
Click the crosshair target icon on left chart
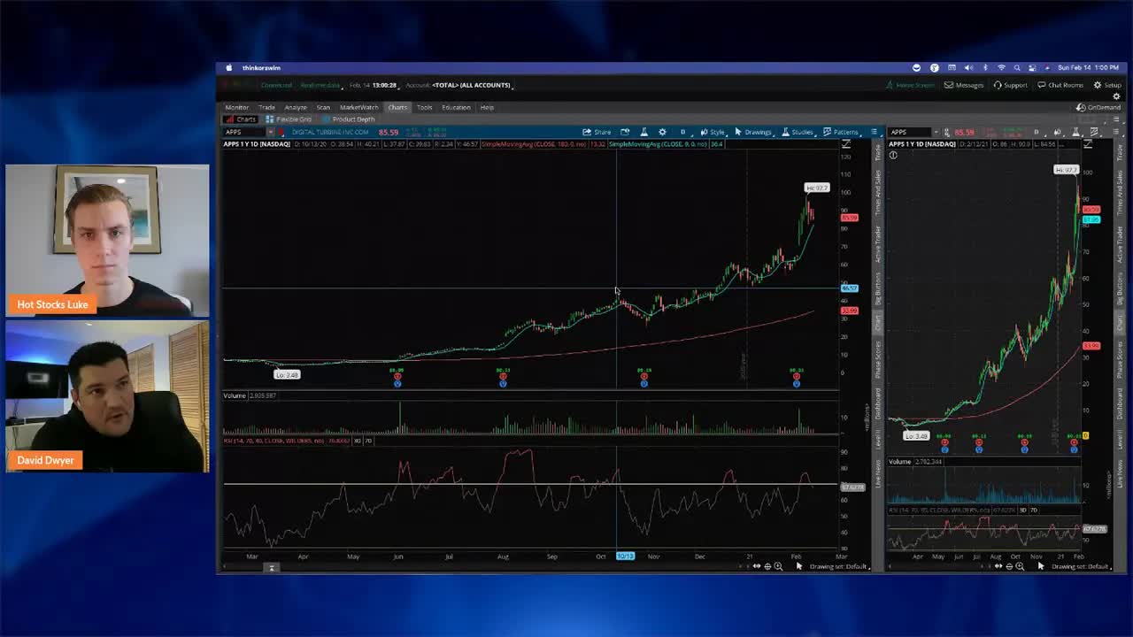(767, 566)
